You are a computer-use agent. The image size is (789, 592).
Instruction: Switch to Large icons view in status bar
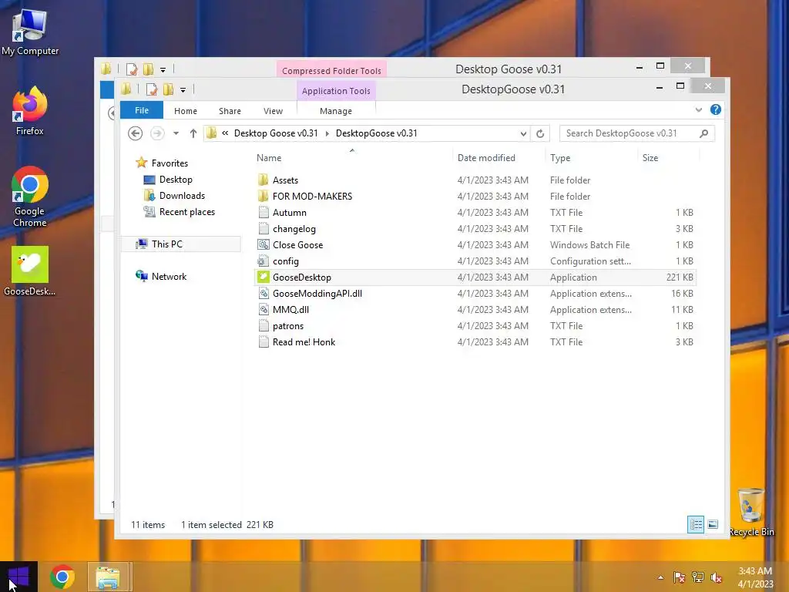[713, 524]
